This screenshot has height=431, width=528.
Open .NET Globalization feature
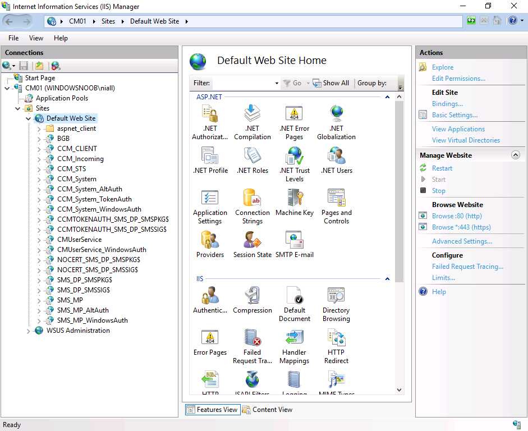(337, 122)
